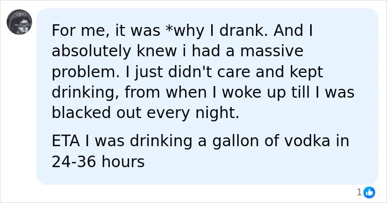This screenshot has height=203, width=387.
Task: Click the '*why' word in the comment
Action: tap(186, 31)
